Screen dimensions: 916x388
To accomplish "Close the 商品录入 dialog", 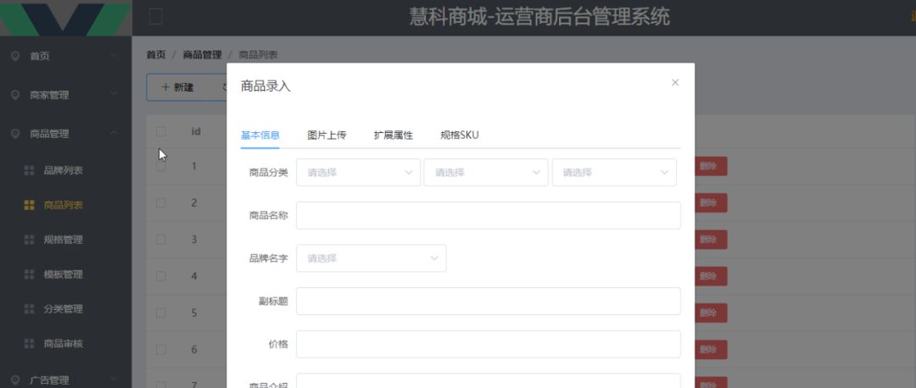I will pos(675,82).
